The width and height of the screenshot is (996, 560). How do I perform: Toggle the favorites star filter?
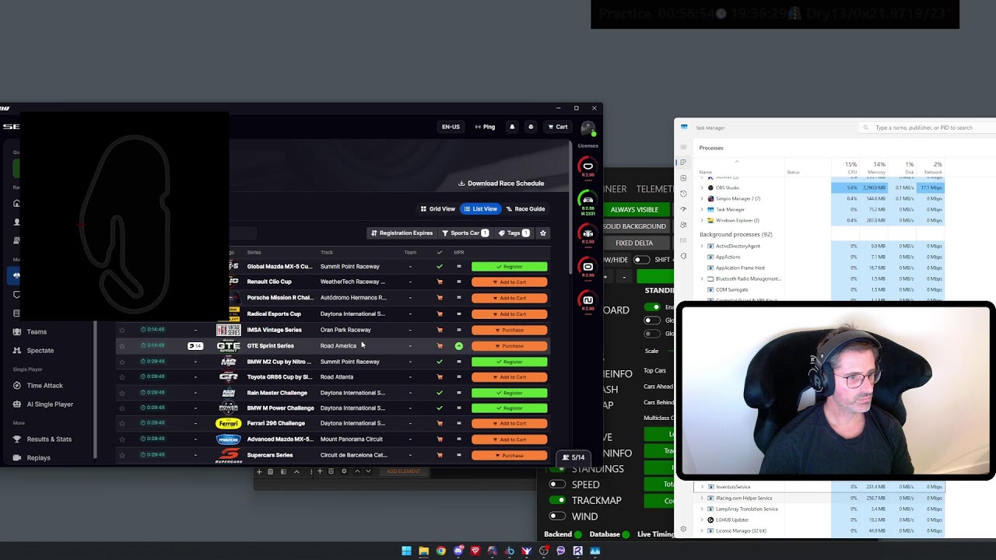click(x=543, y=233)
